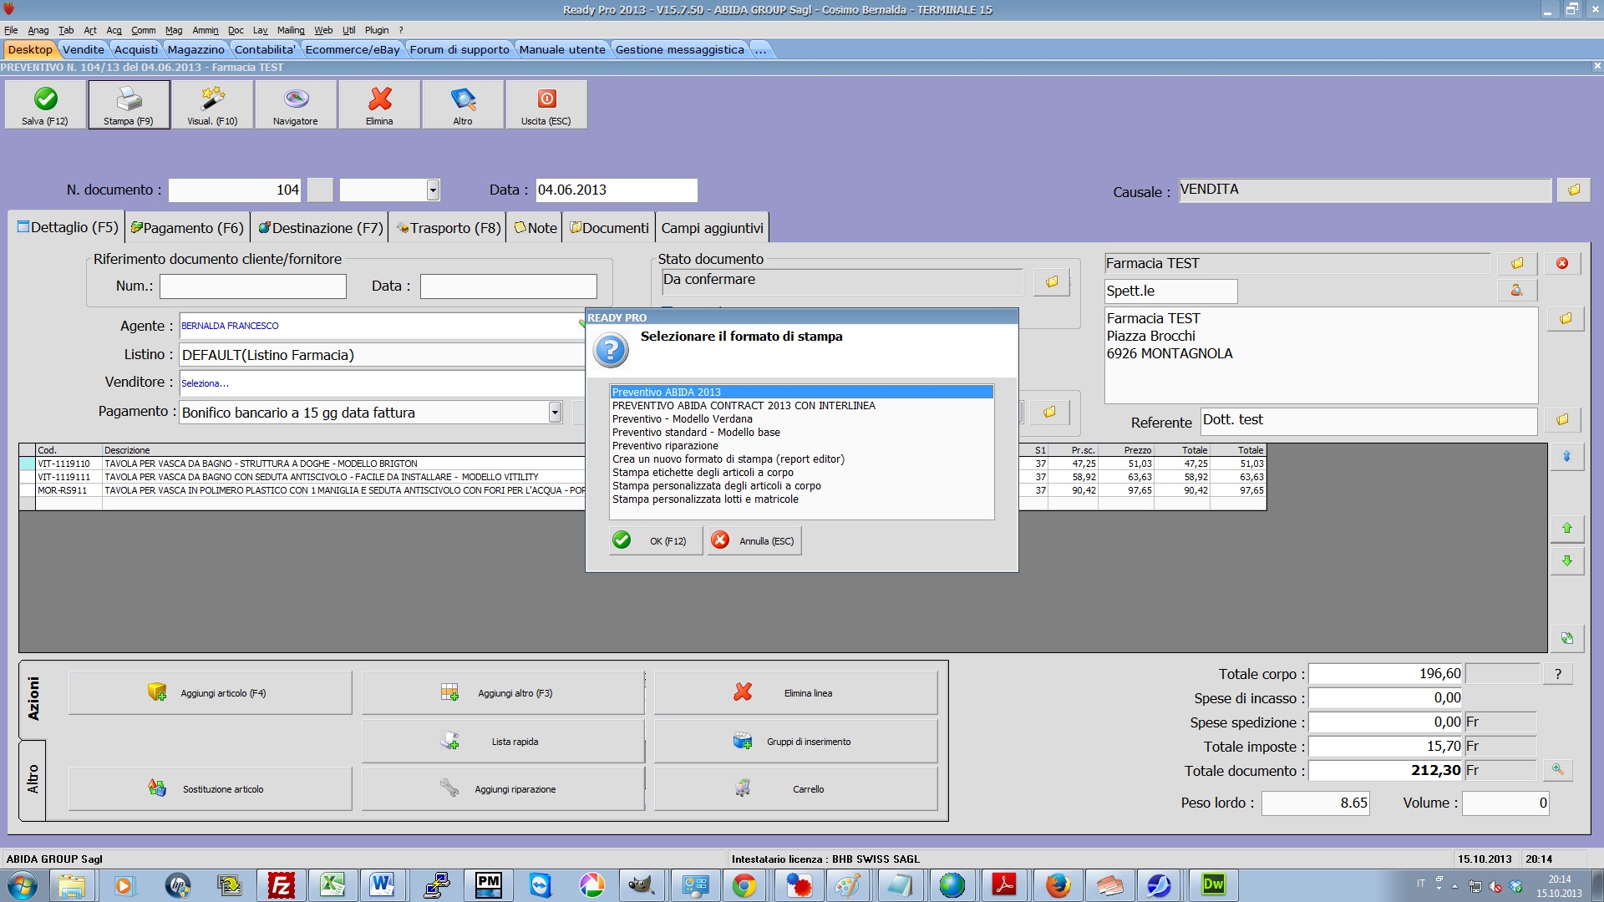This screenshot has height=902, width=1604.
Task: Launch Google Chrome from taskbar
Action: point(744,884)
